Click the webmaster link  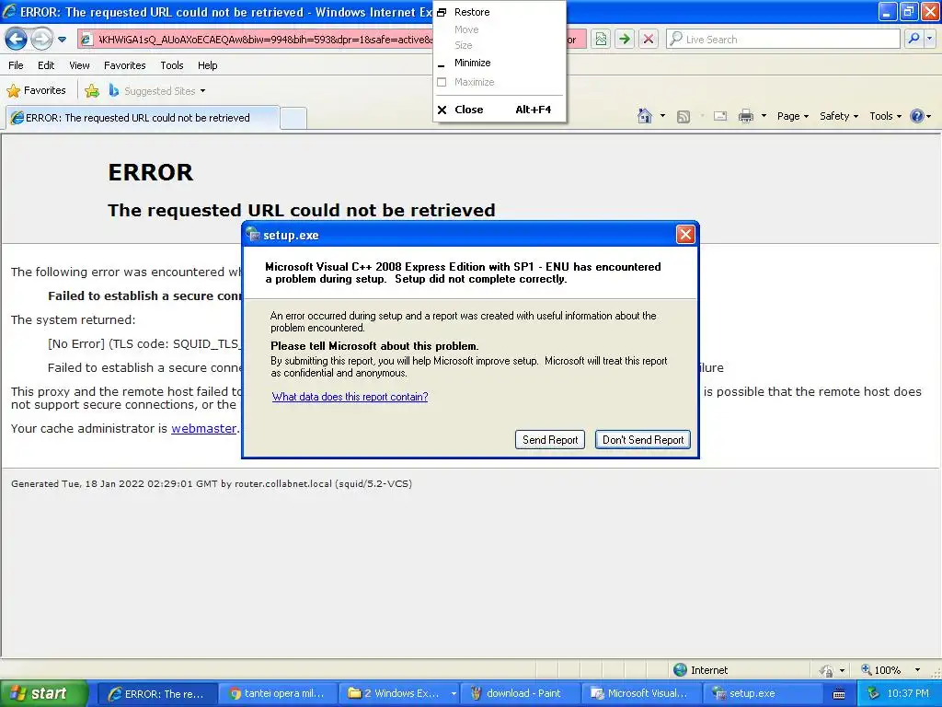click(x=203, y=429)
